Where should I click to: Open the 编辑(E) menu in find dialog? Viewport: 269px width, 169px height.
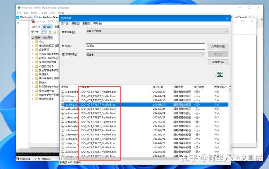75,24
